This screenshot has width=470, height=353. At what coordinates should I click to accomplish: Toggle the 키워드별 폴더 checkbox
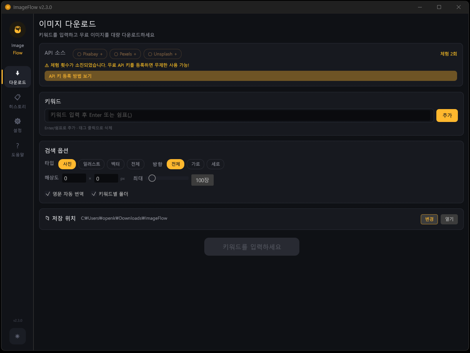(x=94, y=194)
